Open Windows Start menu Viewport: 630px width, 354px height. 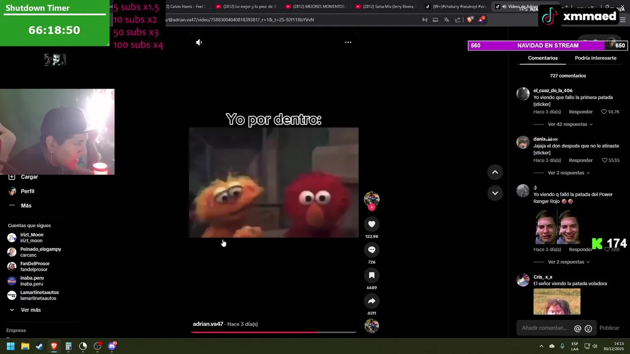[x=10, y=346]
